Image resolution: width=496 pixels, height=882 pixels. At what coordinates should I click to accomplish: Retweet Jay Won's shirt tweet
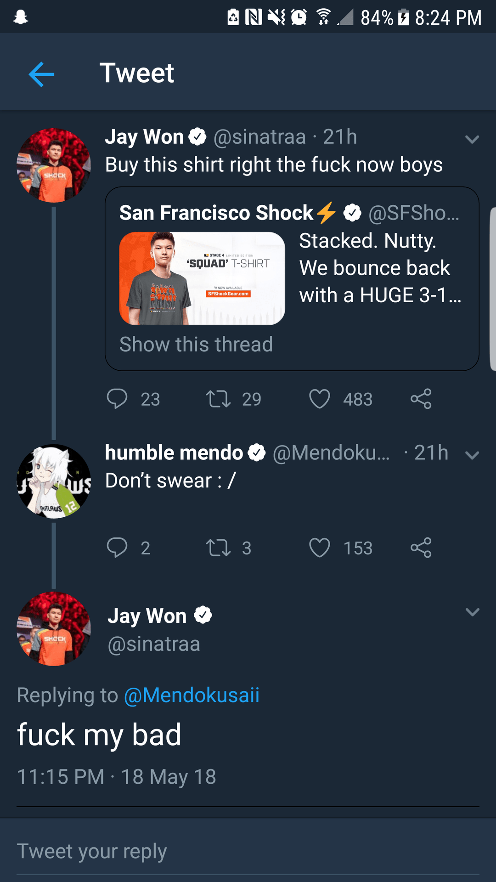click(x=218, y=399)
